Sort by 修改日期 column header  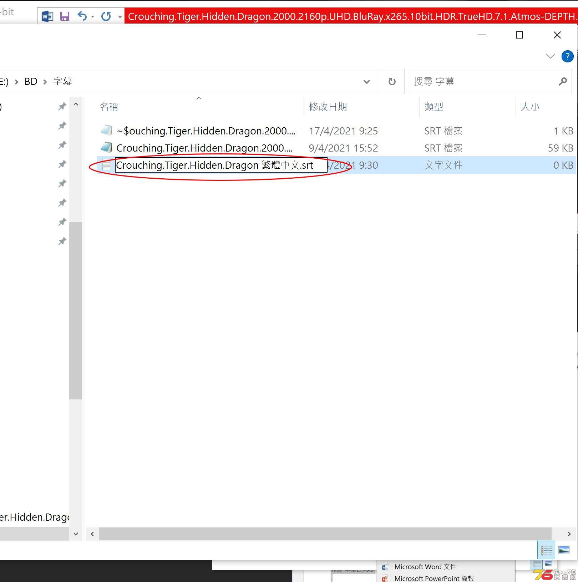(328, 107)
